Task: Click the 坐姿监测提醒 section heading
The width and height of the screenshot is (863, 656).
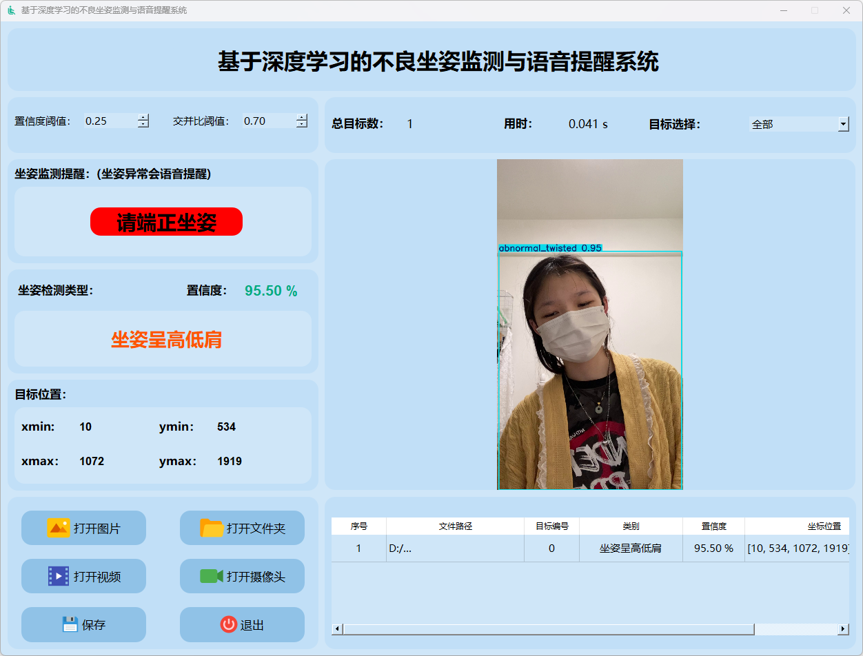Action: click(x=113, y=174)
